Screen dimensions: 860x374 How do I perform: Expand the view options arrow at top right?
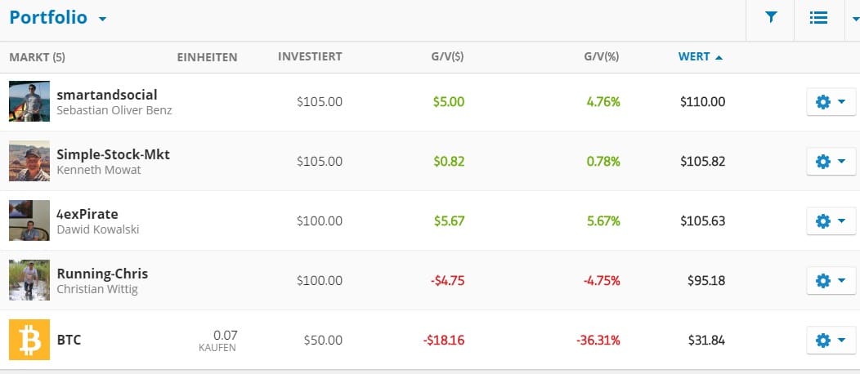[855, 18]
